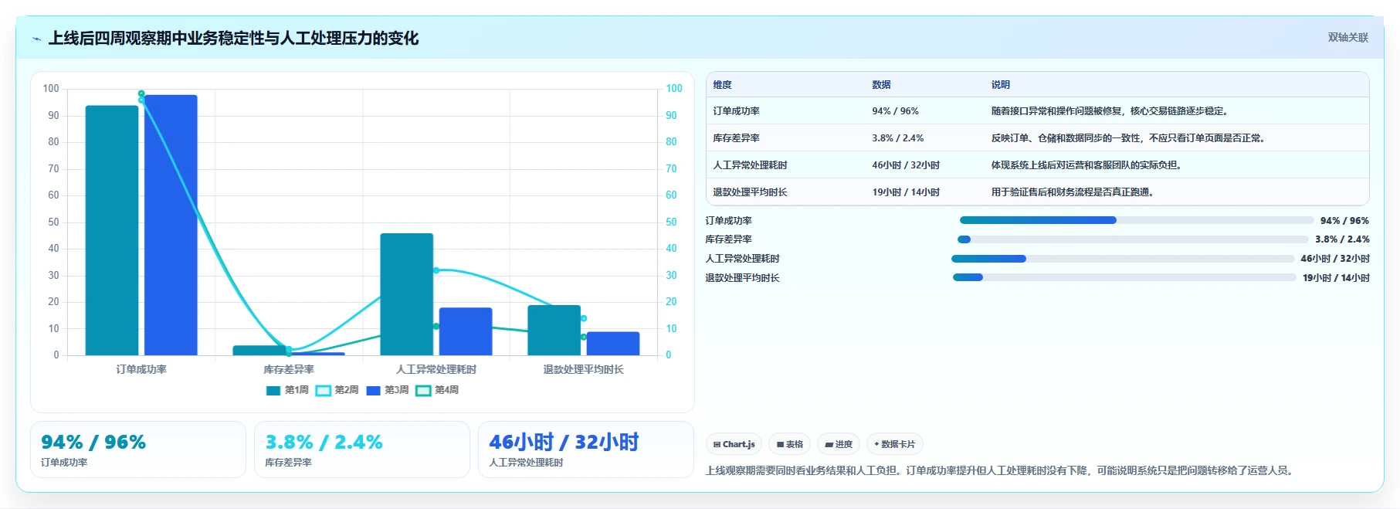The width and height of the screenshot is (1400, 509).
Task: Open the 46小时 / 32小时 data card
Action: (x=586, y=450)
